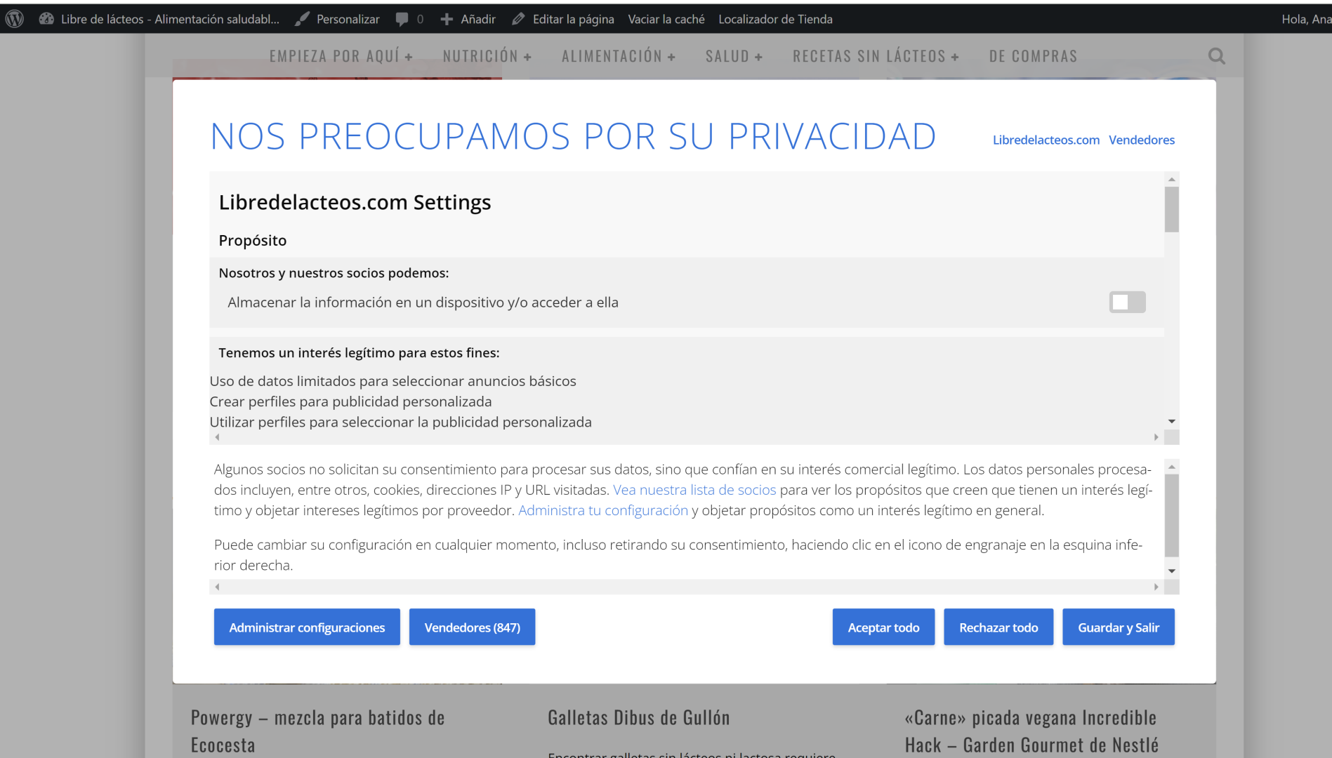Click the Añadir plus icon
Viewport: 1332px width, 758px height.
click(447, 20)
